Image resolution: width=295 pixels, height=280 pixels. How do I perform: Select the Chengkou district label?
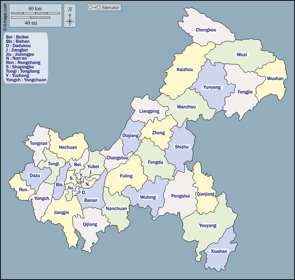[206, 30]
